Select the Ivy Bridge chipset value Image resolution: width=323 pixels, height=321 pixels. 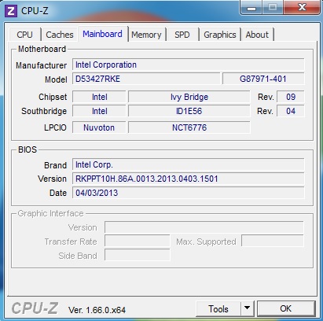tap(189, 97)
